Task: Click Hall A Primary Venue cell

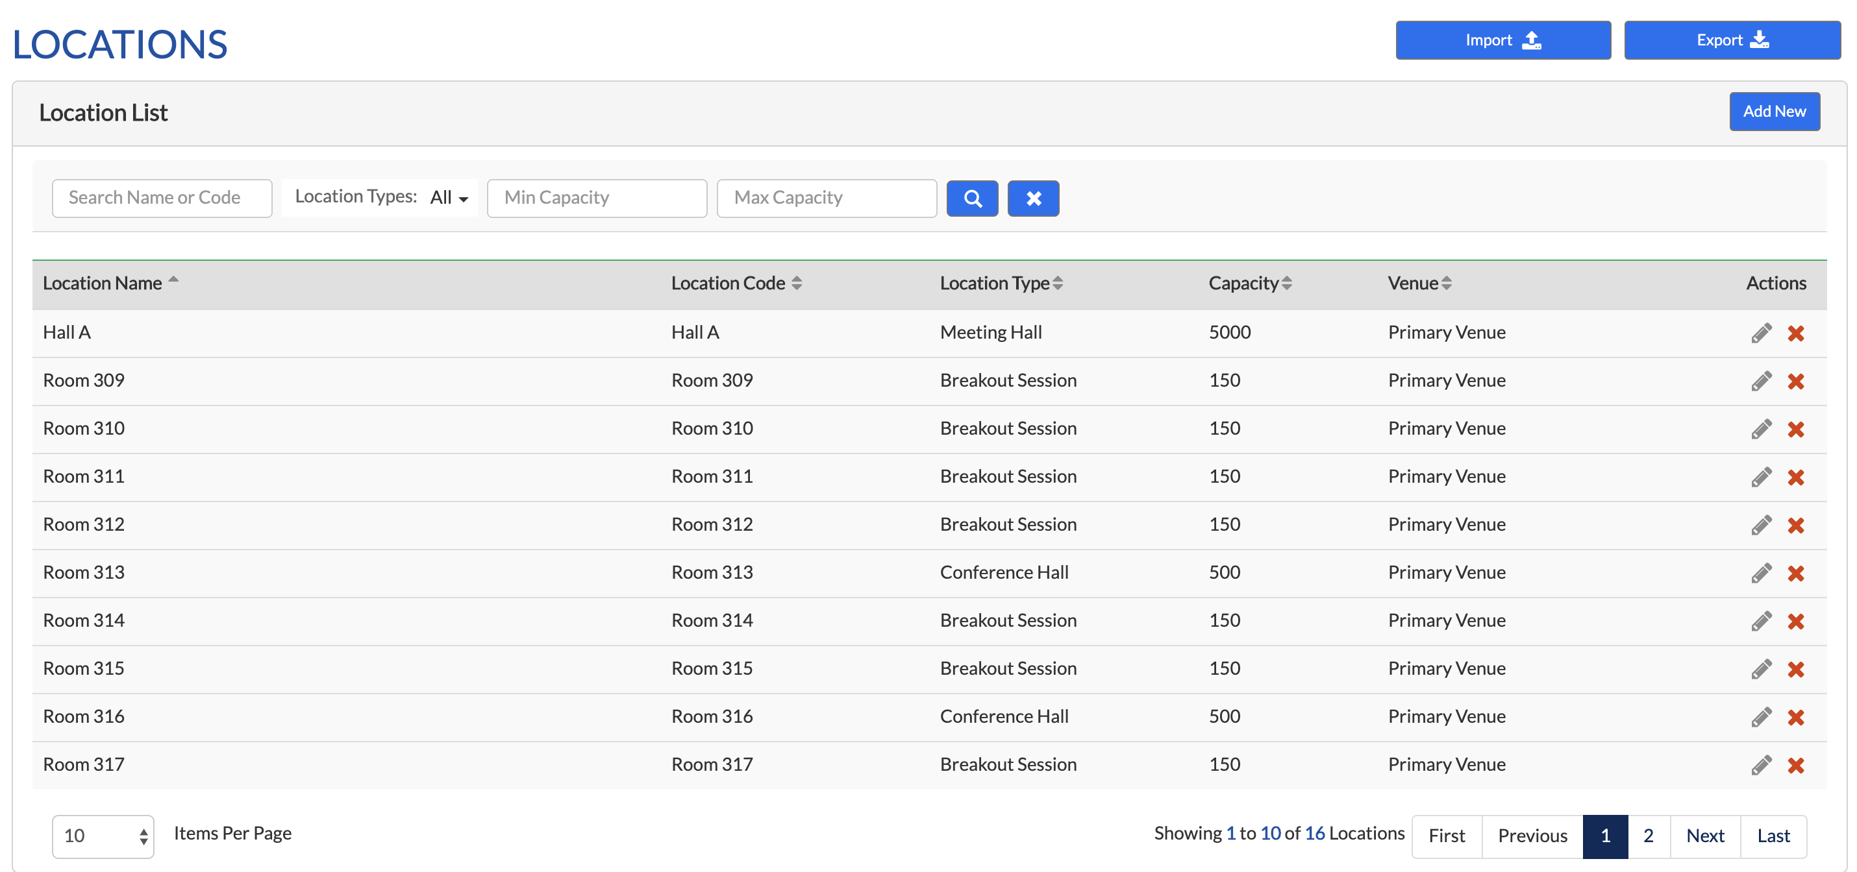Action: point(1447,333)
